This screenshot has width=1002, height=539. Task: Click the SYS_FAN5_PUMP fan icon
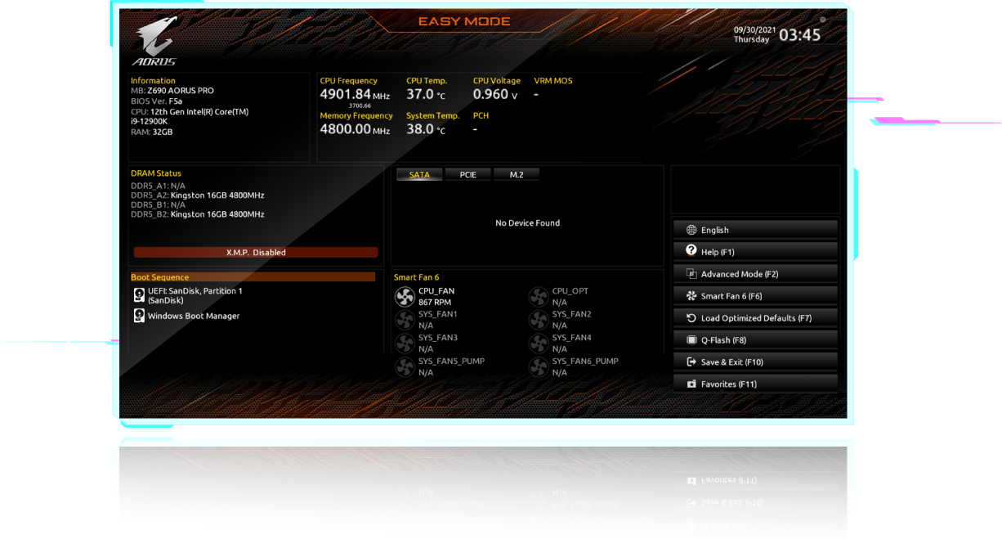click(x=405, y=366)
